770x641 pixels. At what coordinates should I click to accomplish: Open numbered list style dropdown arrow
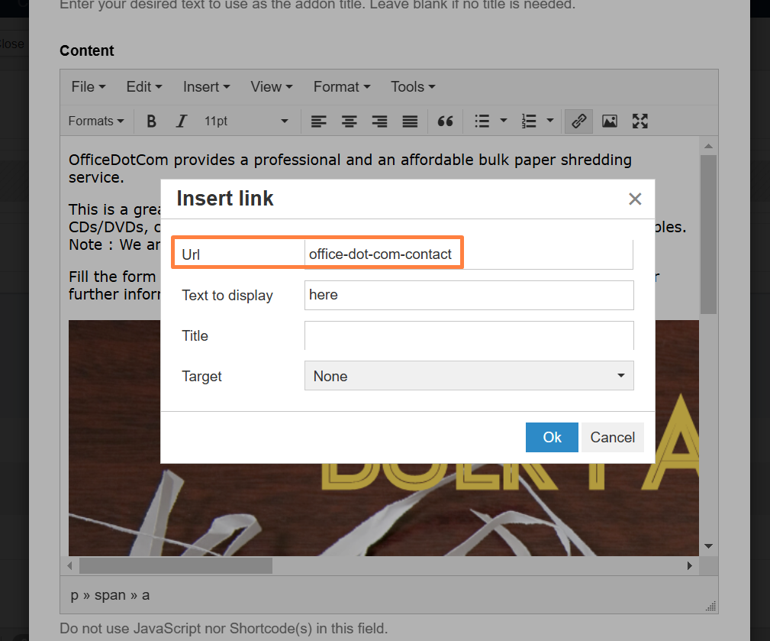[550, 121]
